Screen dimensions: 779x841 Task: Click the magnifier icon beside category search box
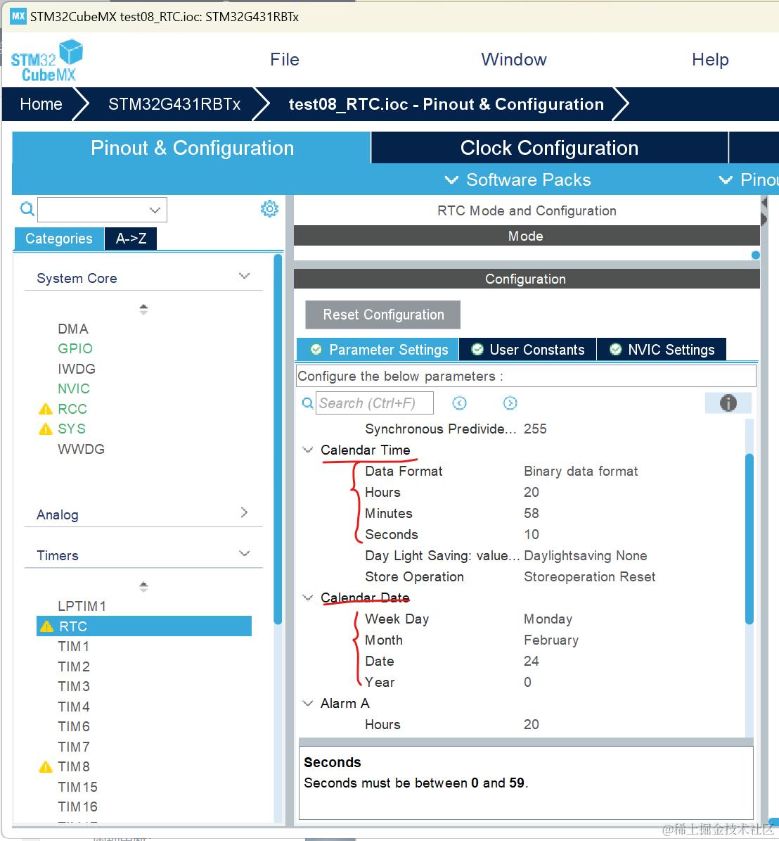[x=27, y=208]
